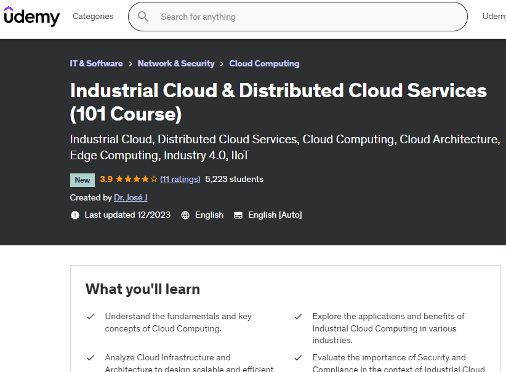This screenshot has width=506, height=372.
Task: Open the Categories menu
Action: pos(93,17)
